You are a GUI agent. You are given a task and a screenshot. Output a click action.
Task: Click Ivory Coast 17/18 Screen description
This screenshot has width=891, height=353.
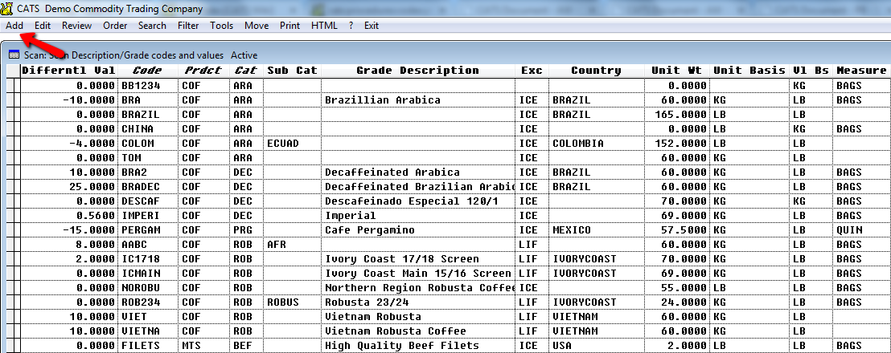[402, 259]
